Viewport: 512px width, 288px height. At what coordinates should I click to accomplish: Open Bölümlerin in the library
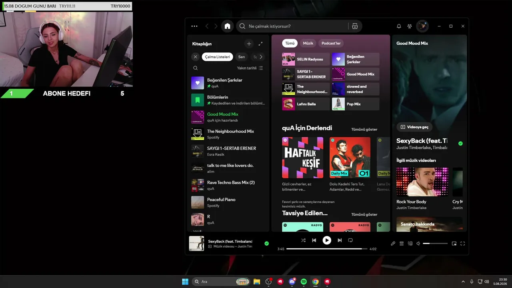tap(228, 100)
